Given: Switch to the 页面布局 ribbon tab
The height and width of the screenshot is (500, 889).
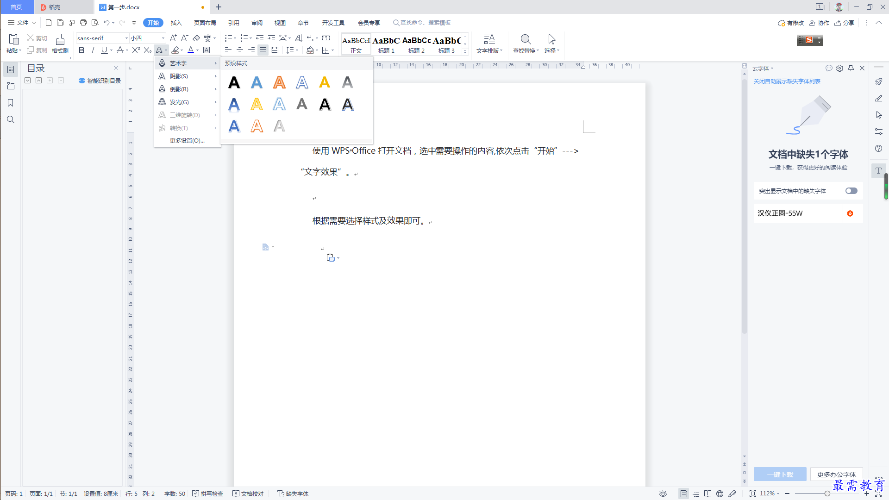Looking at the screenshot, I should 205,23.
